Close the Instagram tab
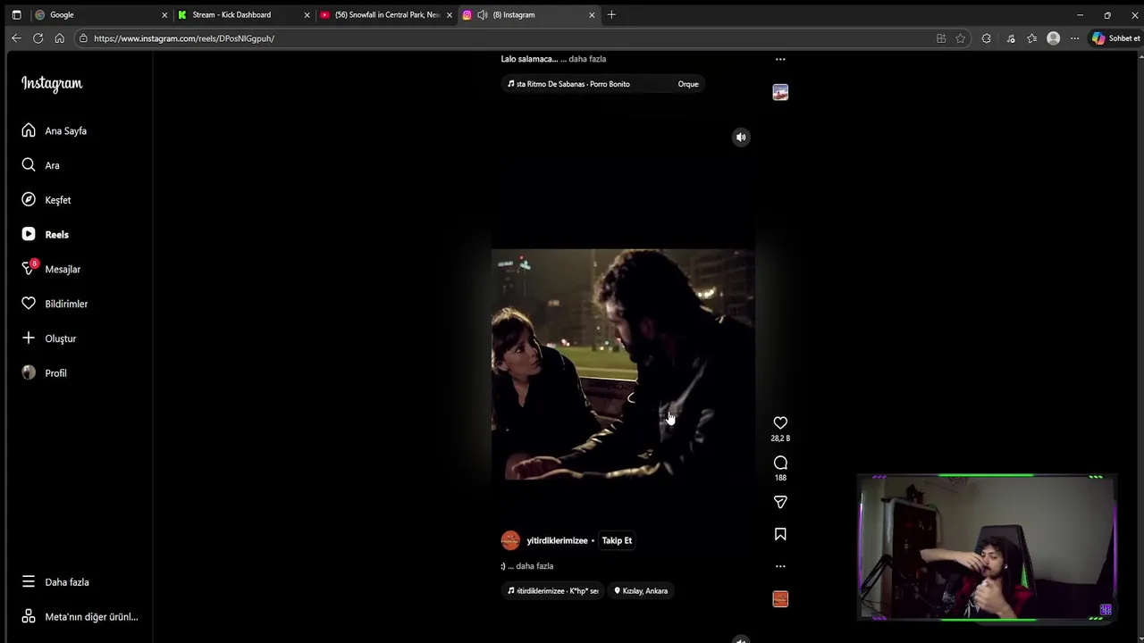This screenshot has width=1144, height=643. [x=592, y=15]
